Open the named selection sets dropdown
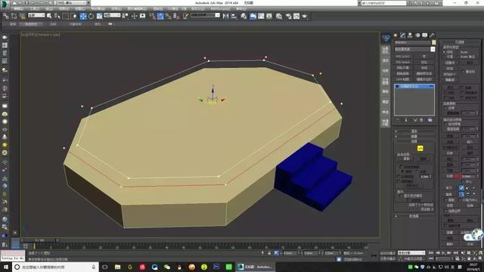484x272 pixels. pos(205,15)
